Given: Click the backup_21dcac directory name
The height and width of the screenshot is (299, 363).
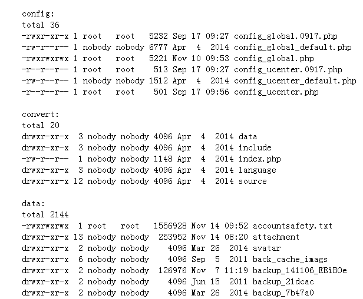Looking at the screenshot, I should coord(283,282).
